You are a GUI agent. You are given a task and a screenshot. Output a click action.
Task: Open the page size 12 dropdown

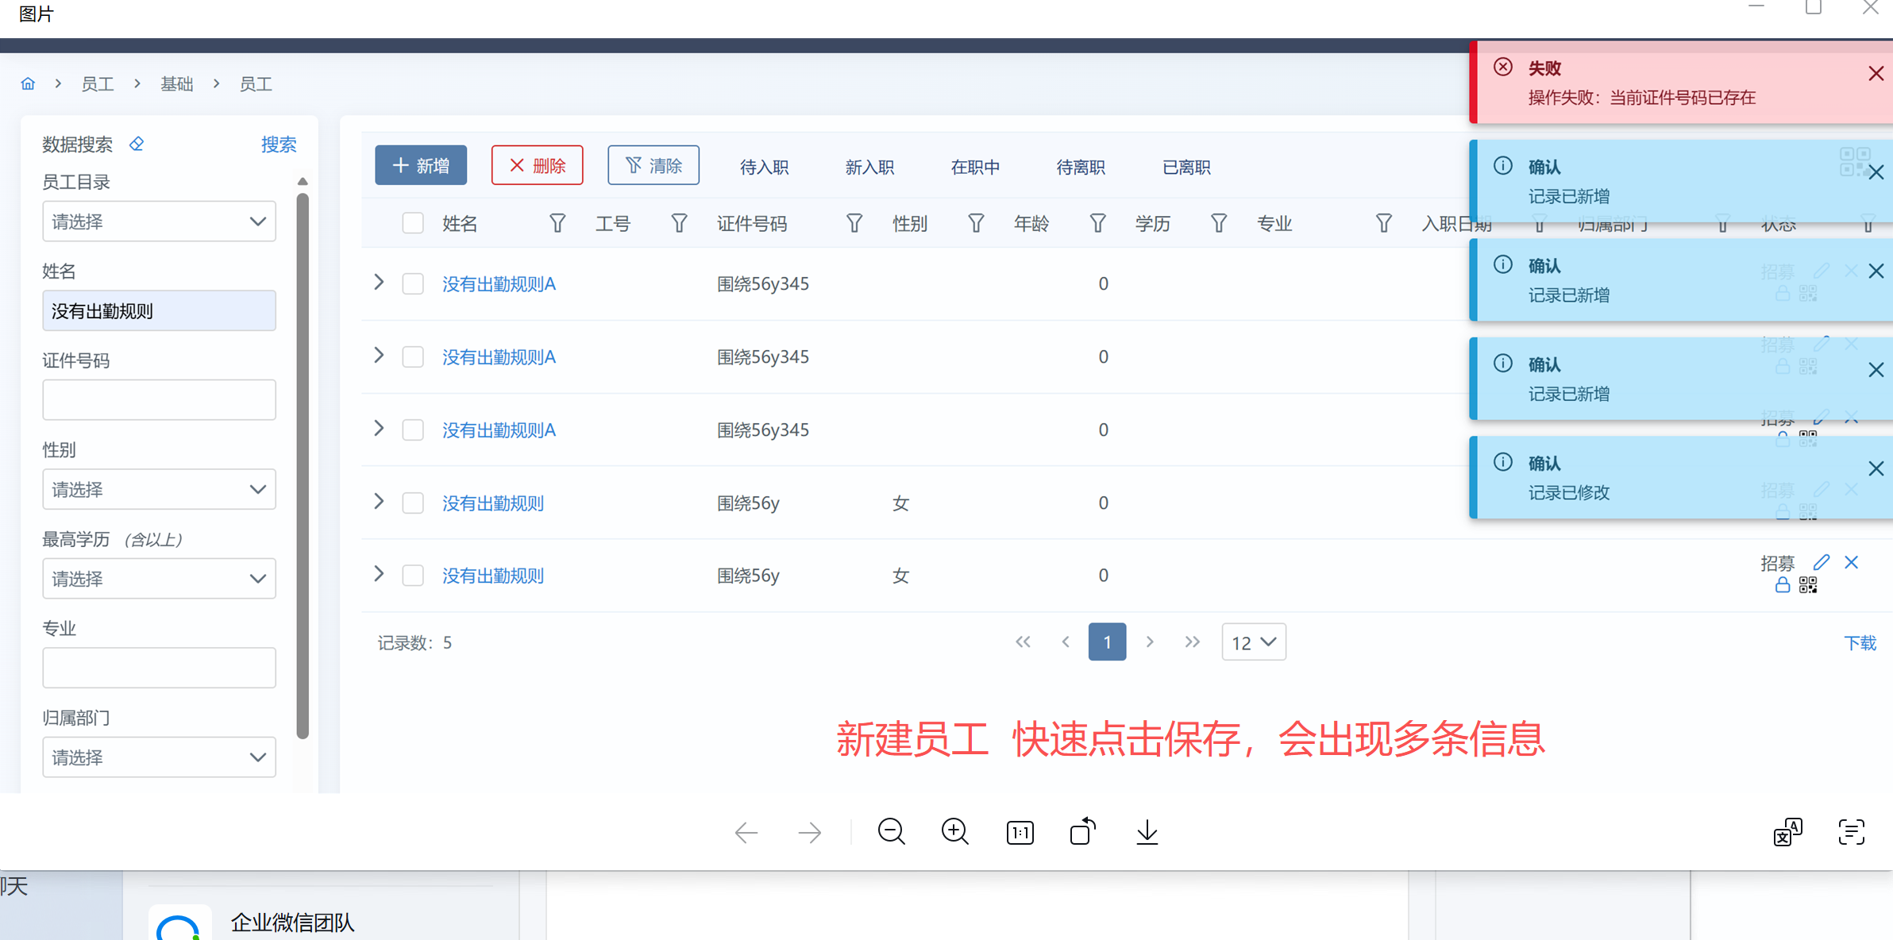click(1253, 642)
